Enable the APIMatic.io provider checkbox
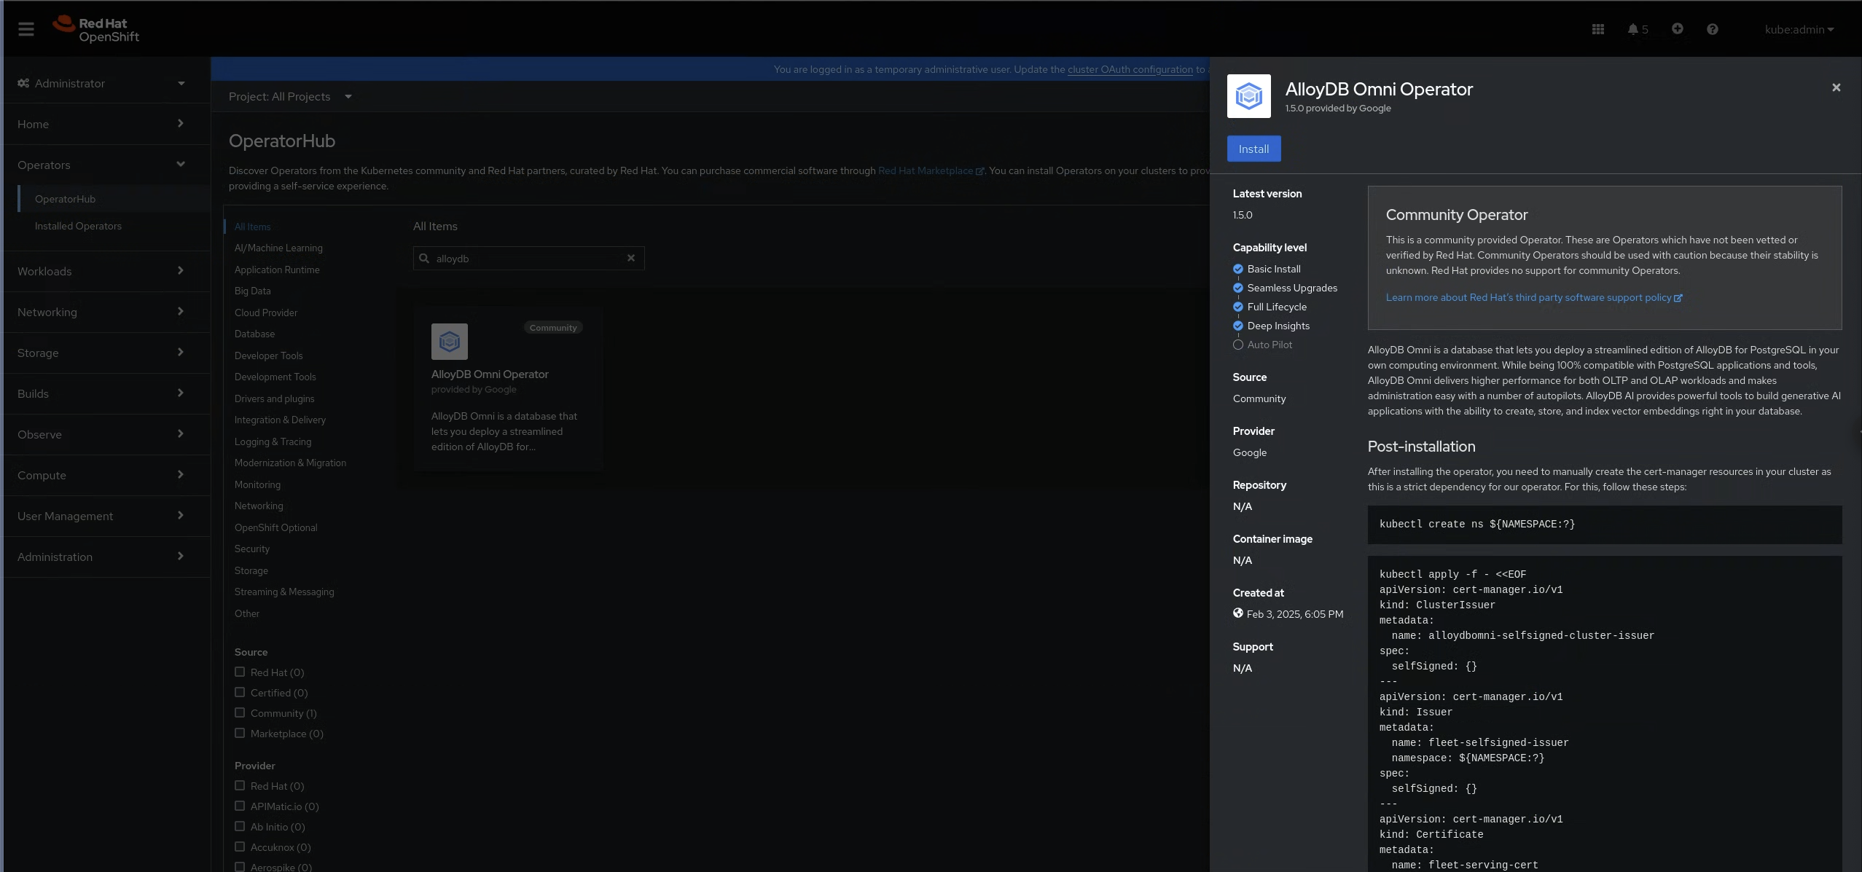1862x872 pixels. (239, 806)
